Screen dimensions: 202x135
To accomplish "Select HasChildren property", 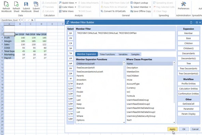I will click(x=149, y=76).
